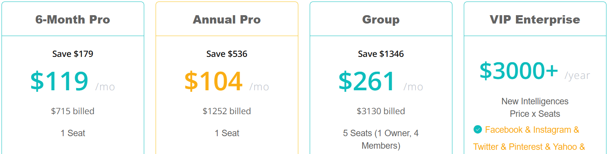Click the $261 Group plan price
This screenshot has width=608, height=154.
point(367,81)
